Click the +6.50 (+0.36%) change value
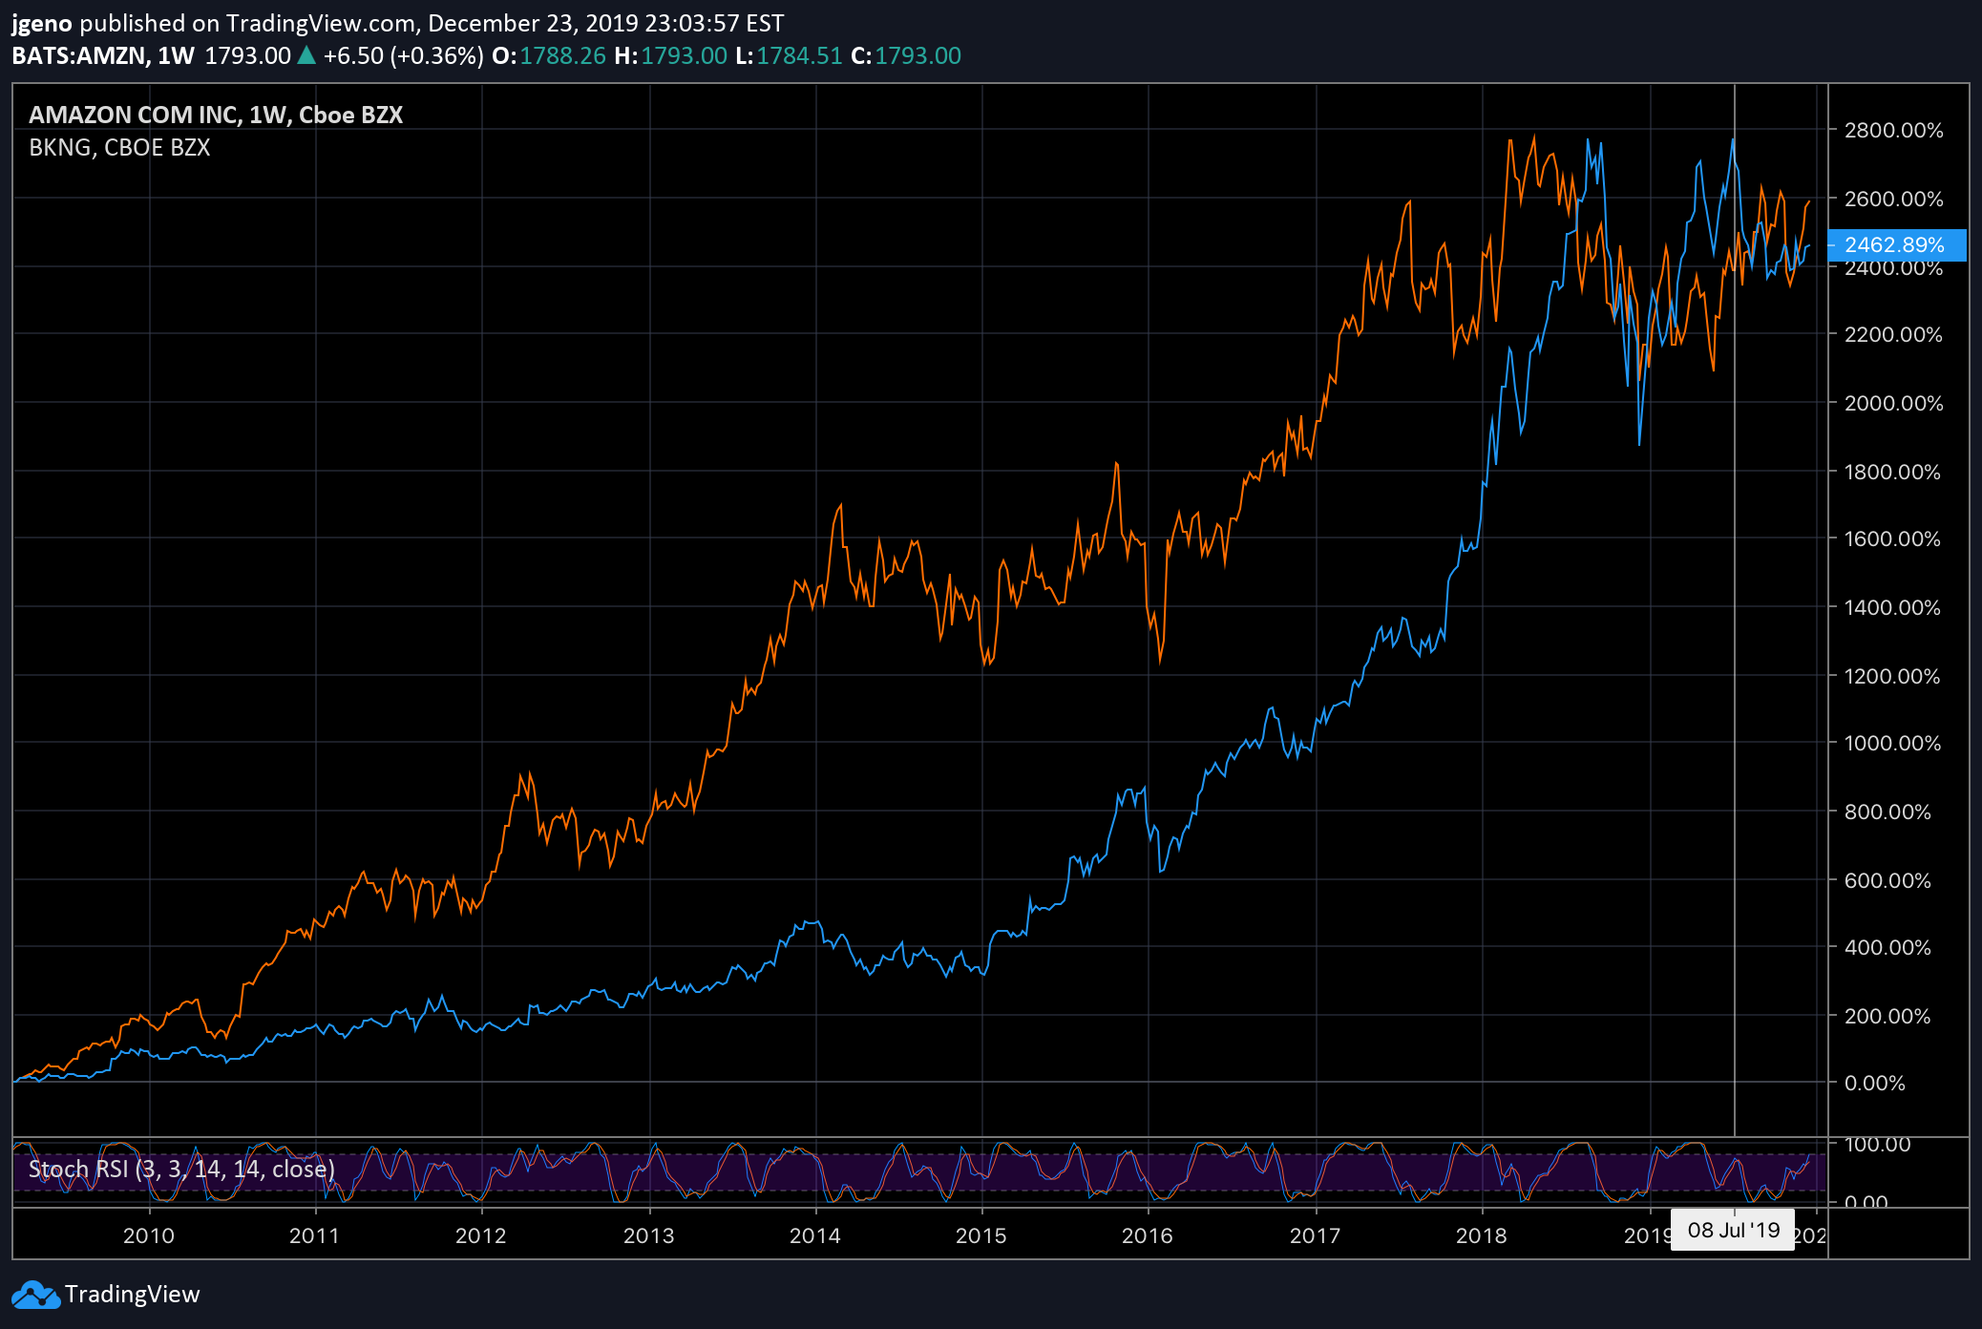 pyautogui.click(x=404, y=56)
